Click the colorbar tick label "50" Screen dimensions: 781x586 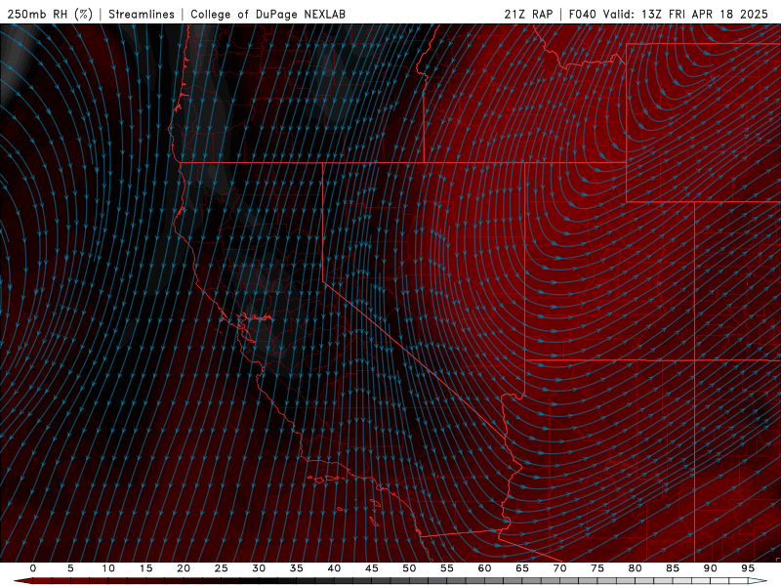409,568
